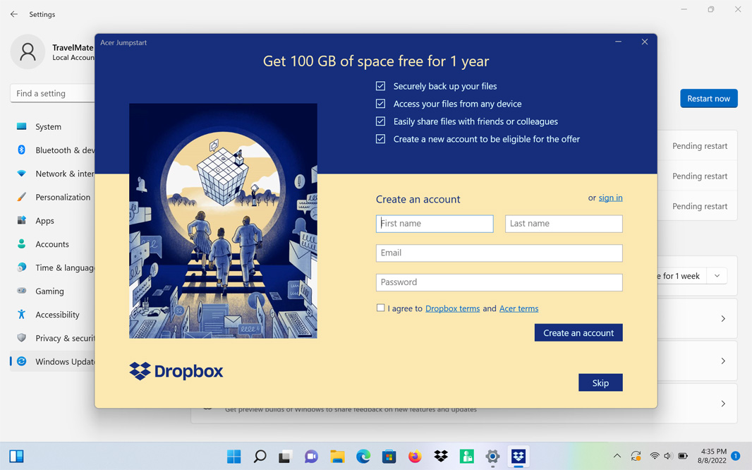752x470 pixels.
Task: Click the TravelMate user avatar
Action: click(28, 52)
